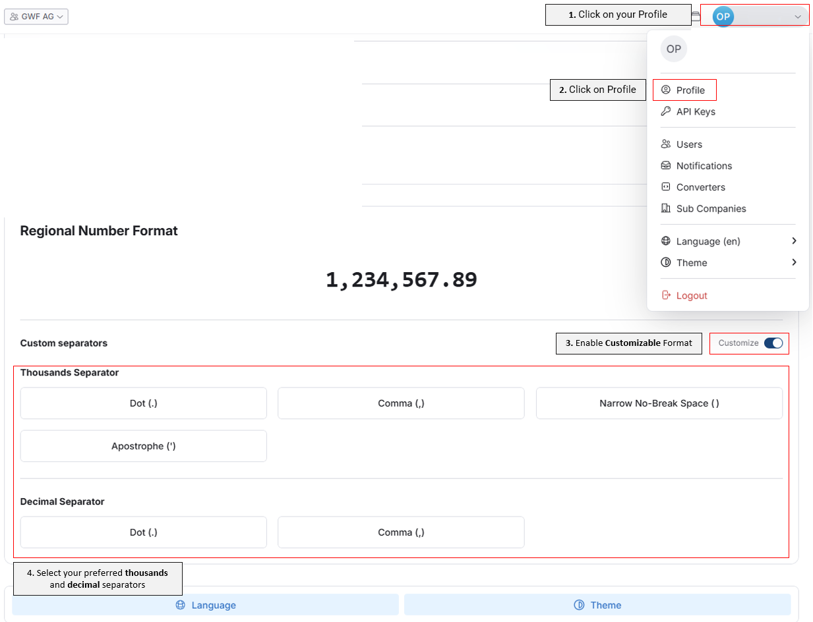
Task: Select Narrow No-Break Space thousands separator
Action: point(659,403)
